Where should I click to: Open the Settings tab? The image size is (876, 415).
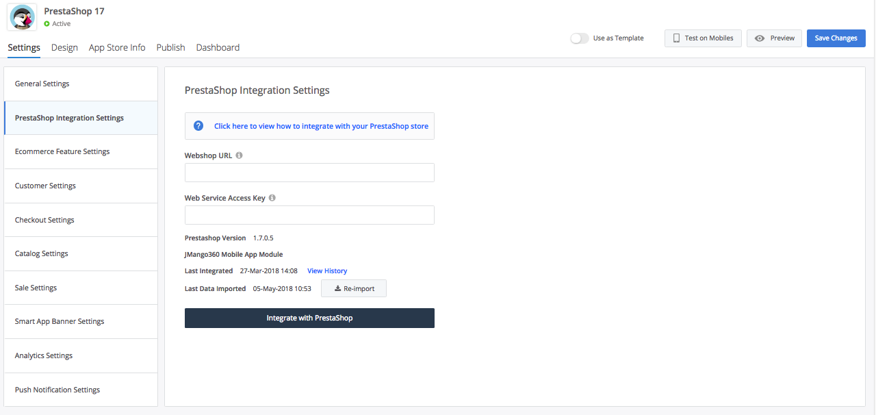click(x=24, y=47)
